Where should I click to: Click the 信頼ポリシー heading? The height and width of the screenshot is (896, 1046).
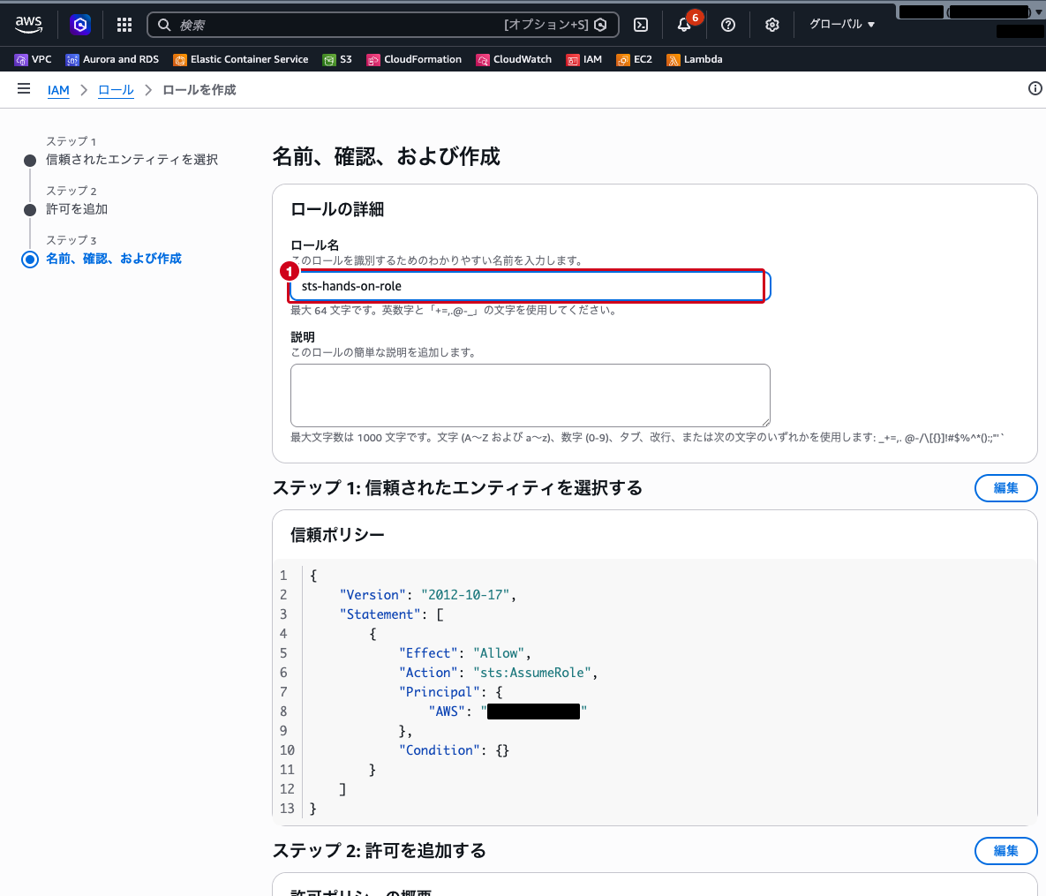click(337, 534)
